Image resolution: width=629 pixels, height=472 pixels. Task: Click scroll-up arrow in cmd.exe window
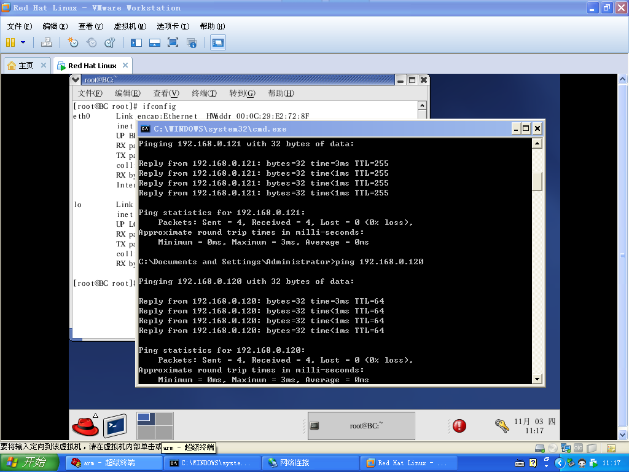point(537,143)
